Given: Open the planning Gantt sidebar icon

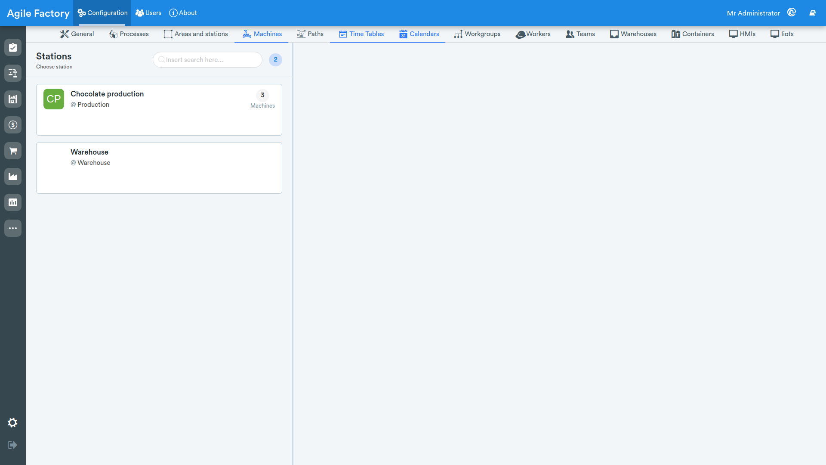Looking at the screenshot, I should tap(13, 73).
